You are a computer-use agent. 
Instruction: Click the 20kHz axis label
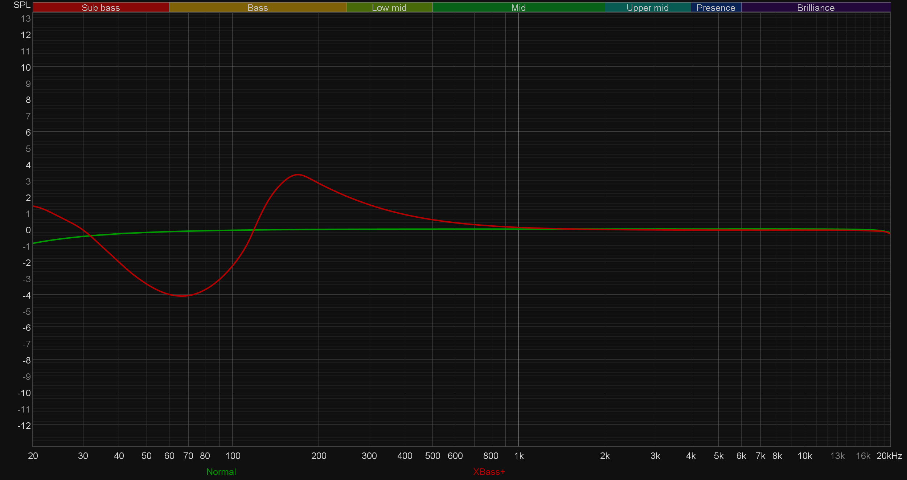(889, 456)
